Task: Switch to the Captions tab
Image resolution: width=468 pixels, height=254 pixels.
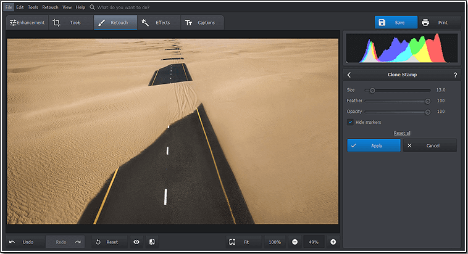Action: (x=202, y=23)
